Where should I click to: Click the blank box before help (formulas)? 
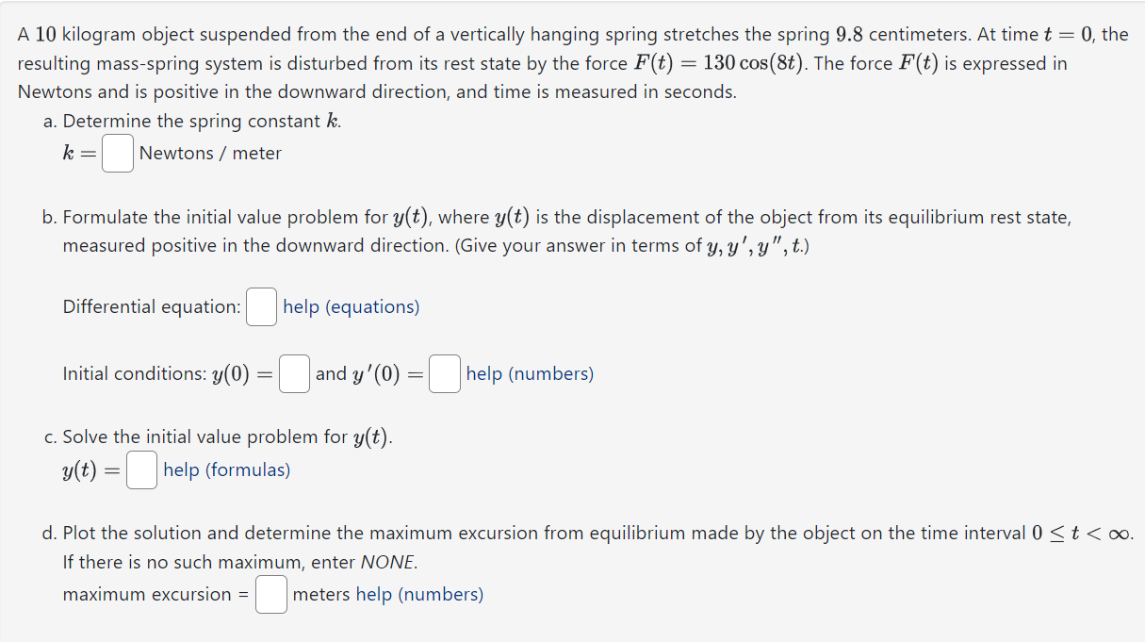[140, 469]
